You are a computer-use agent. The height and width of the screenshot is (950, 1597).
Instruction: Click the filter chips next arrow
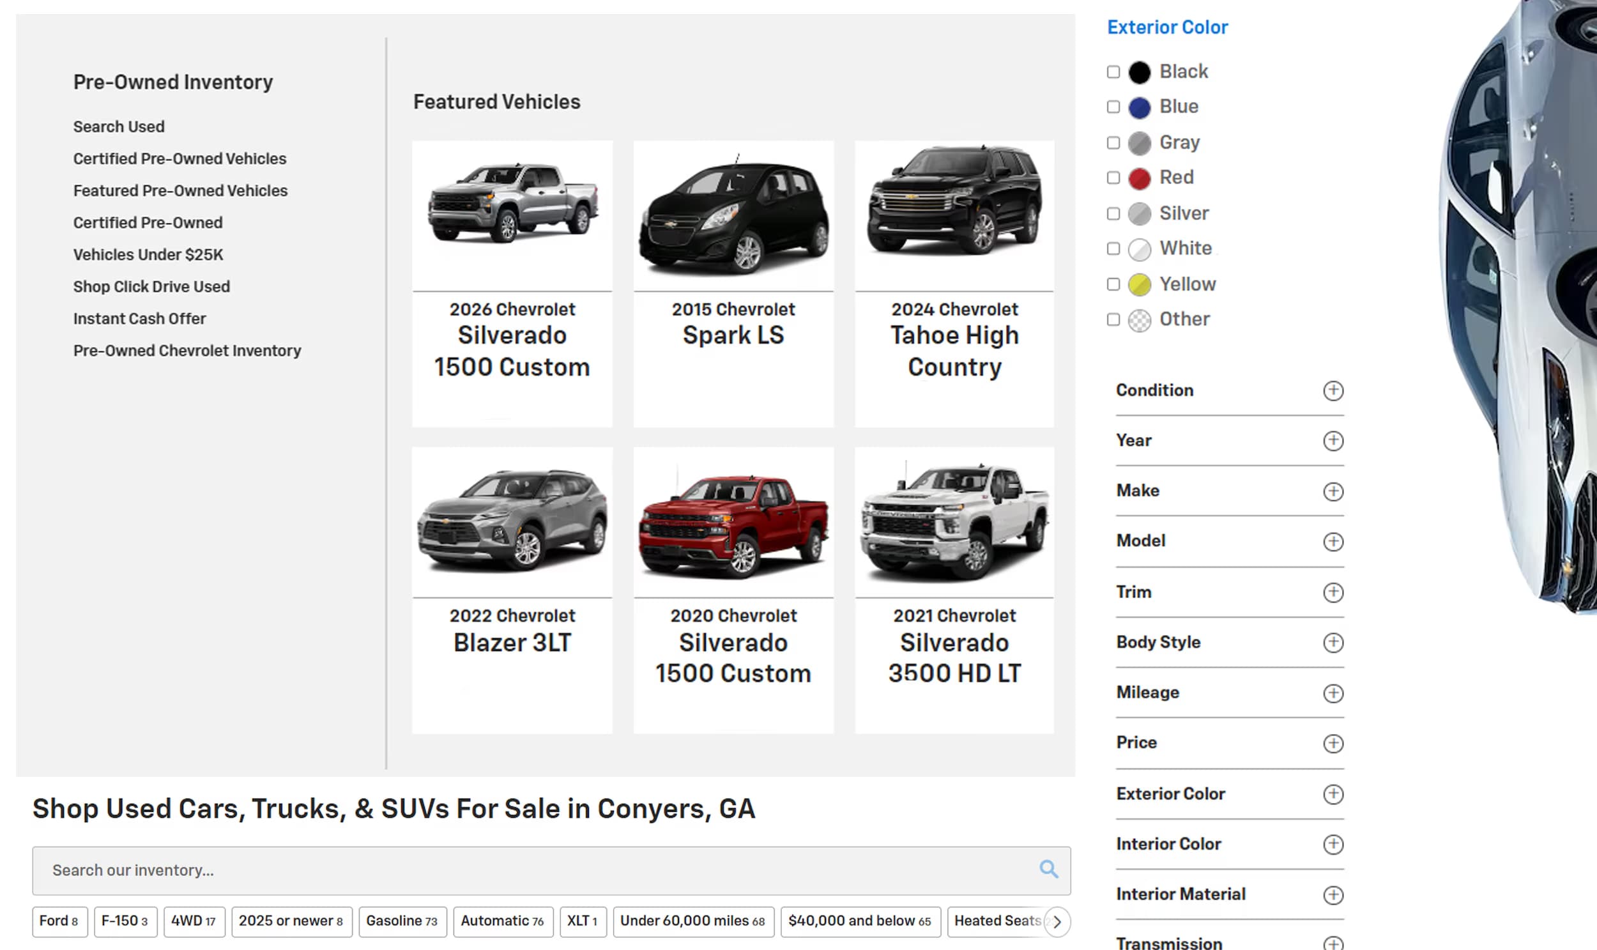coord(1057,921)
